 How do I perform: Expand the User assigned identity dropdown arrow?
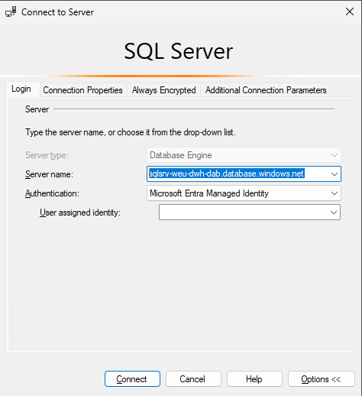pyautogui.click(x=334, y=213)
